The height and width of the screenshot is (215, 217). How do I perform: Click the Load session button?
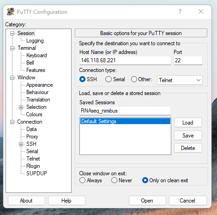[188, 123]
